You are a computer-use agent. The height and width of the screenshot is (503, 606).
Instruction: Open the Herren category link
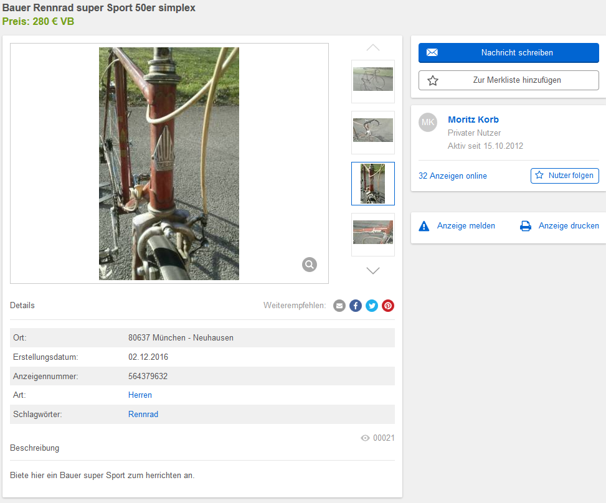point(140,395)
